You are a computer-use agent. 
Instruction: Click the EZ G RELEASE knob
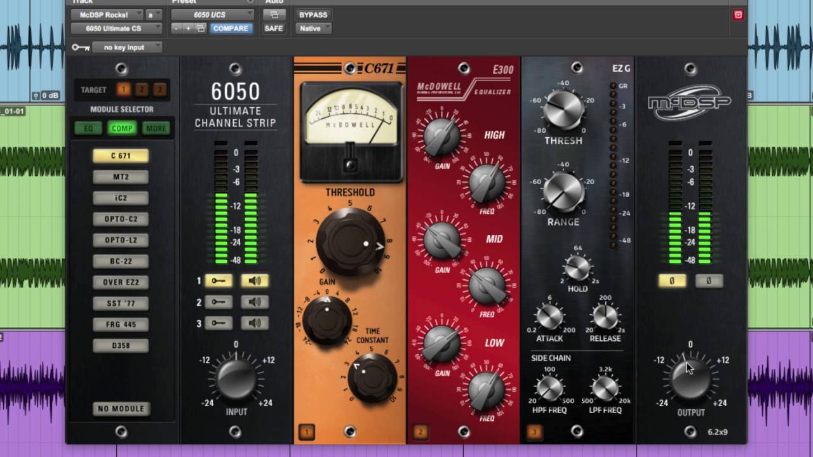605,317
